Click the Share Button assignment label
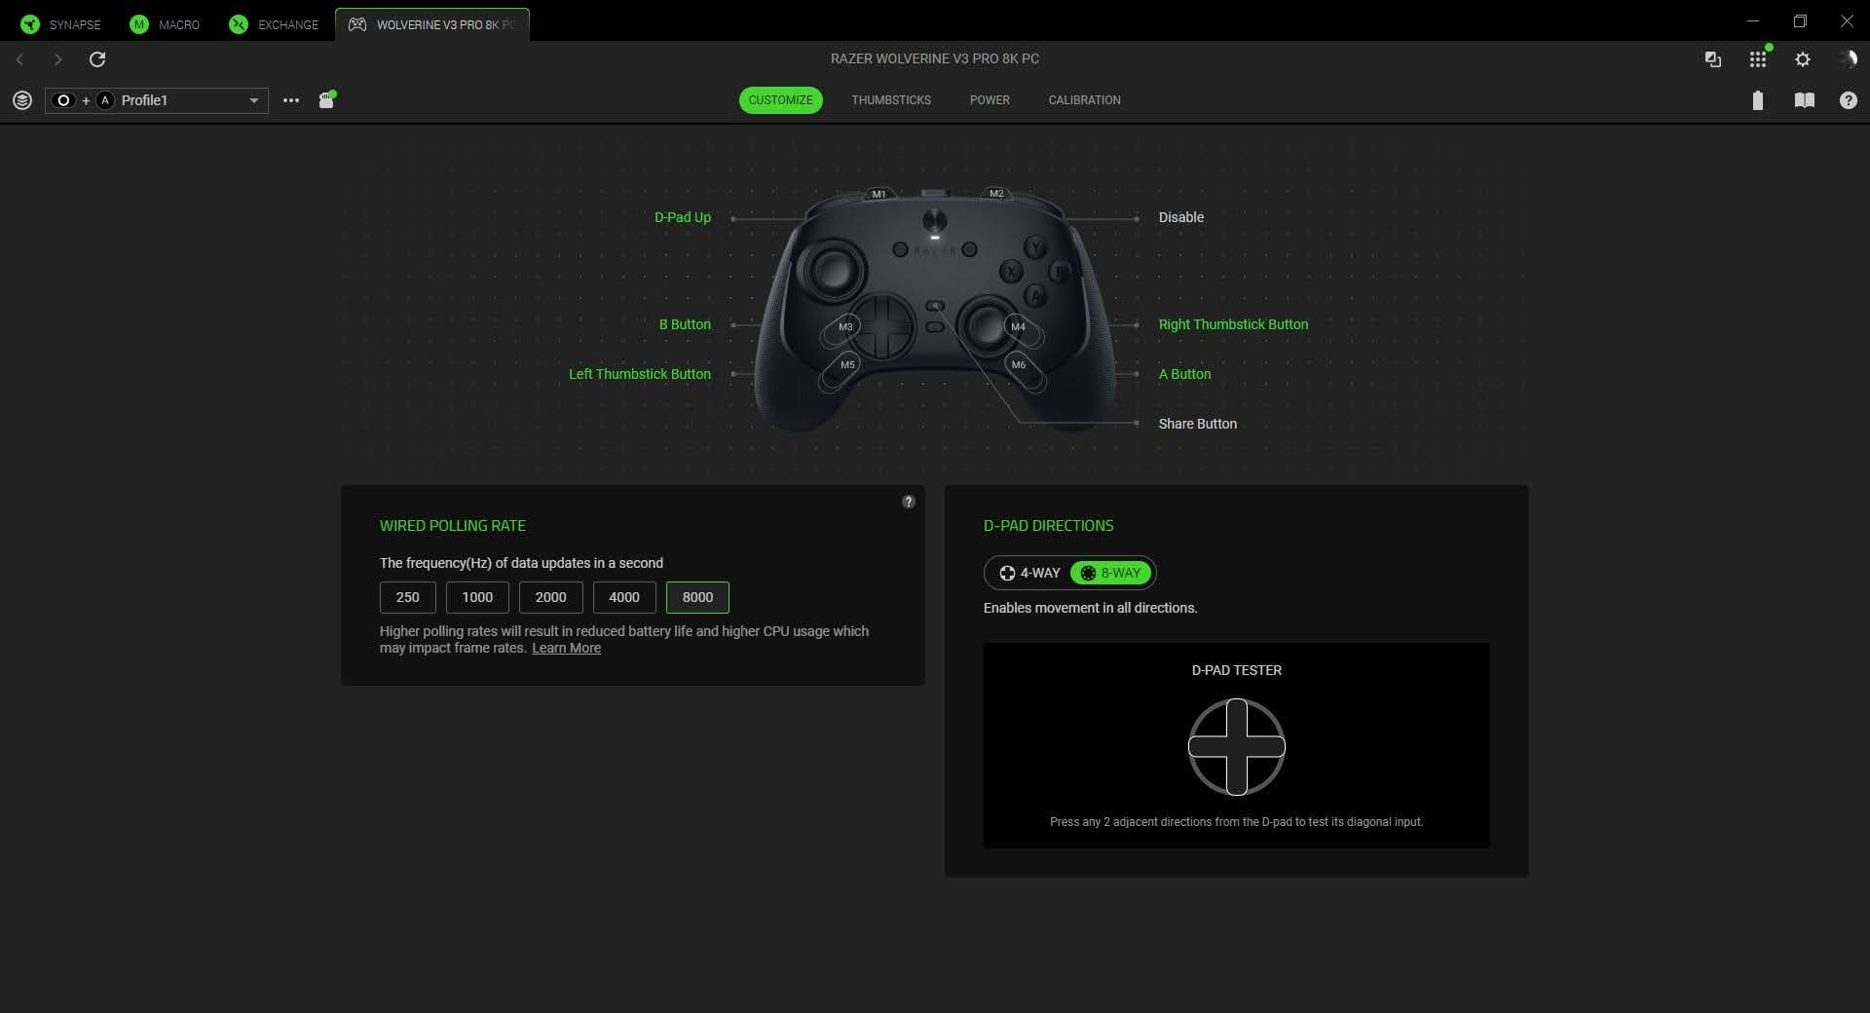The width and height of the screenshot is (1870, 1013). [1198, 424]
